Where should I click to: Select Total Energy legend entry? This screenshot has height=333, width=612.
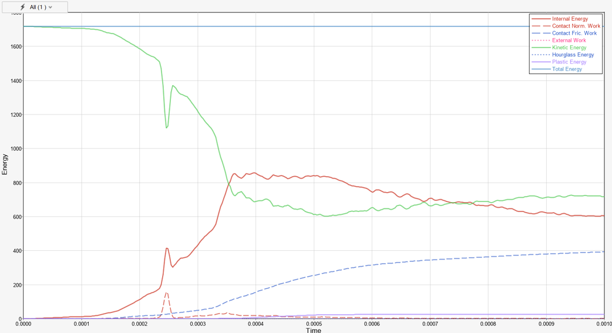pyautogui.click(x=567, y=69)
